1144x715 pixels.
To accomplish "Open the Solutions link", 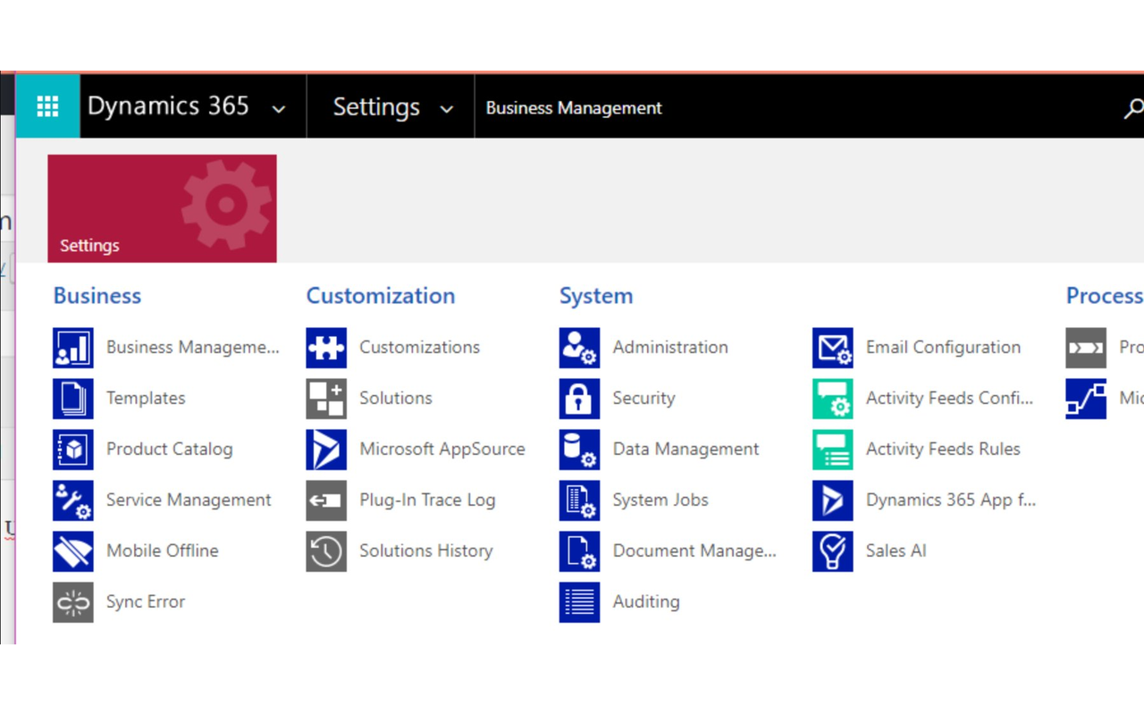I will [x=396, y=399].
